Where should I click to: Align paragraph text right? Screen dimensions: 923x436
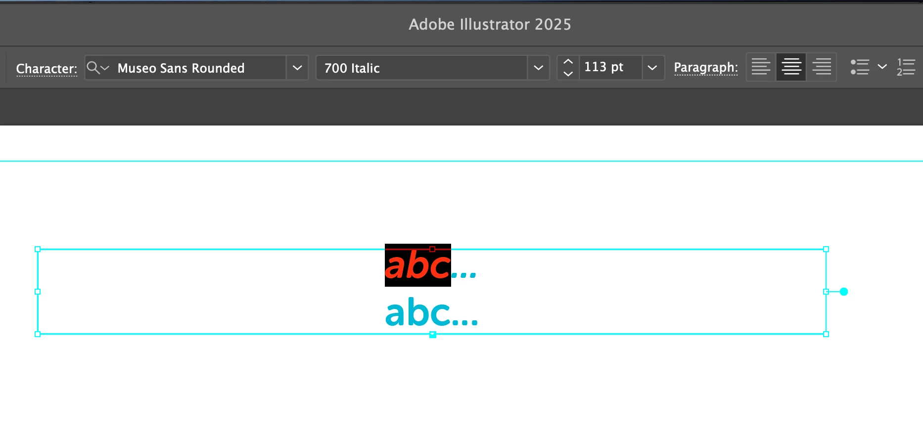[x=822, y=67]
